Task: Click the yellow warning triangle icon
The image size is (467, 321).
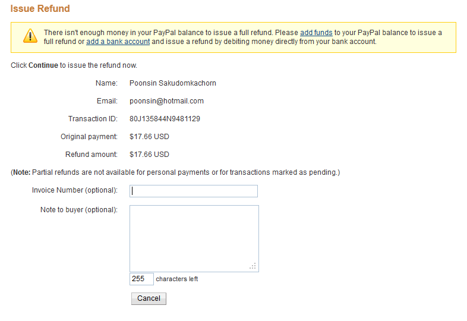Action: [x=30, y=36]
